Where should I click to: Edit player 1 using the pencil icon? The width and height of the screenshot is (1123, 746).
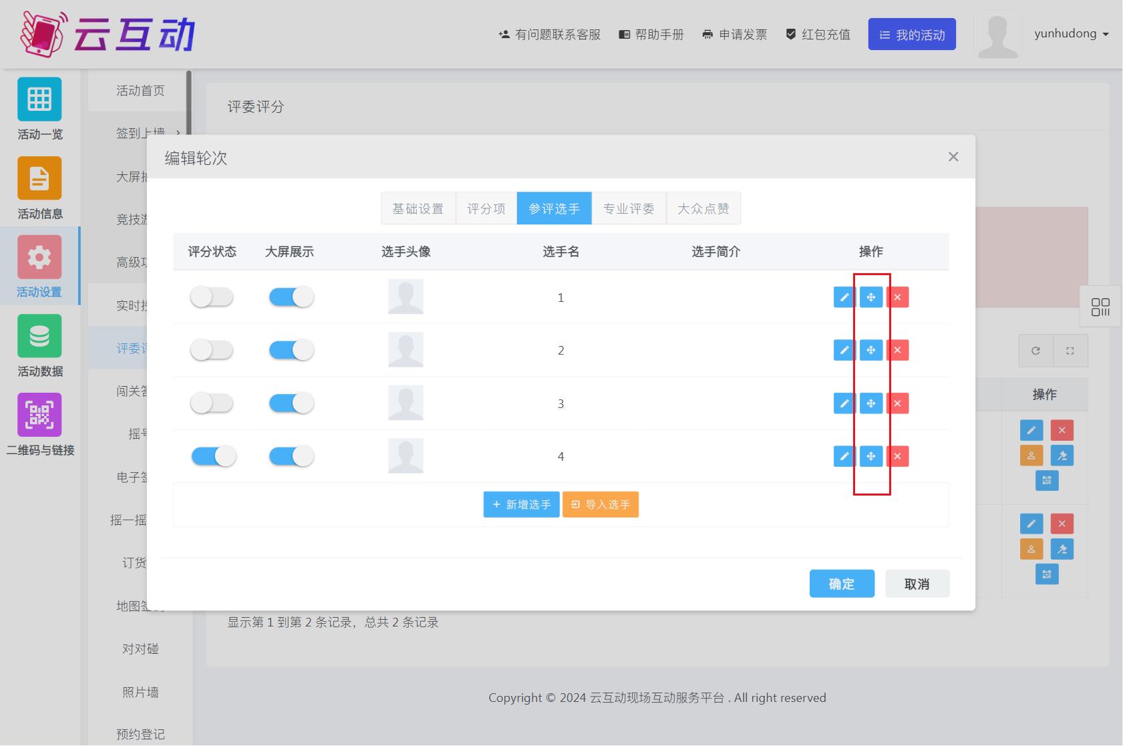pyautogui.click(x=844, y=297)
